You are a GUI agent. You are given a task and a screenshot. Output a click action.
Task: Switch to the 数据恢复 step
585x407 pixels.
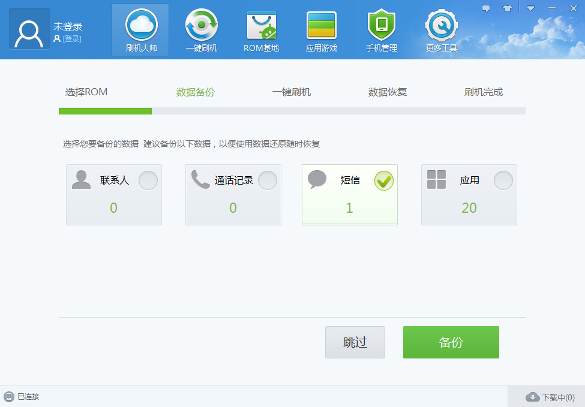point(387,92)
